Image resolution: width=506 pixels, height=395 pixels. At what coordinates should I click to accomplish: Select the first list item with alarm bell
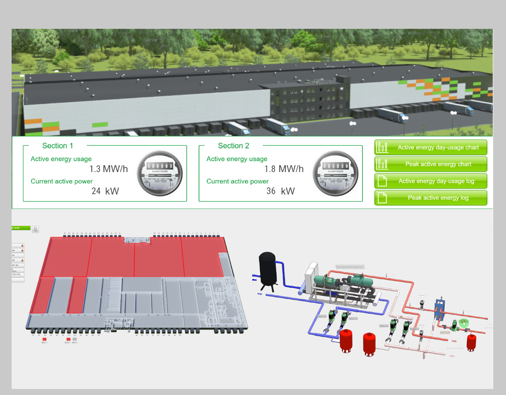pos(18,245)
